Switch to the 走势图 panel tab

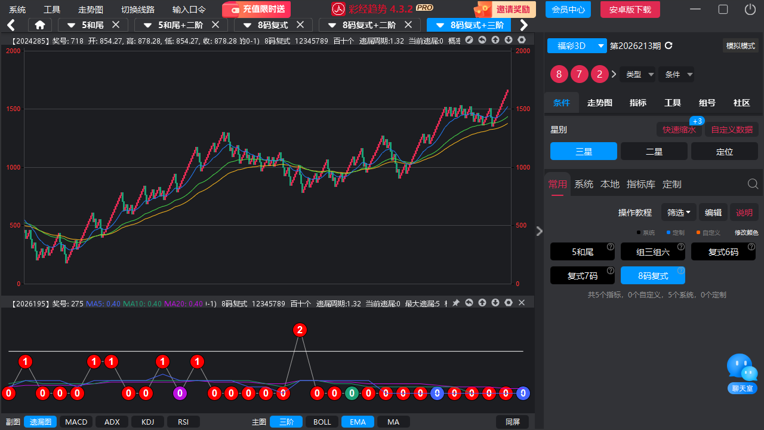point(600,103)
